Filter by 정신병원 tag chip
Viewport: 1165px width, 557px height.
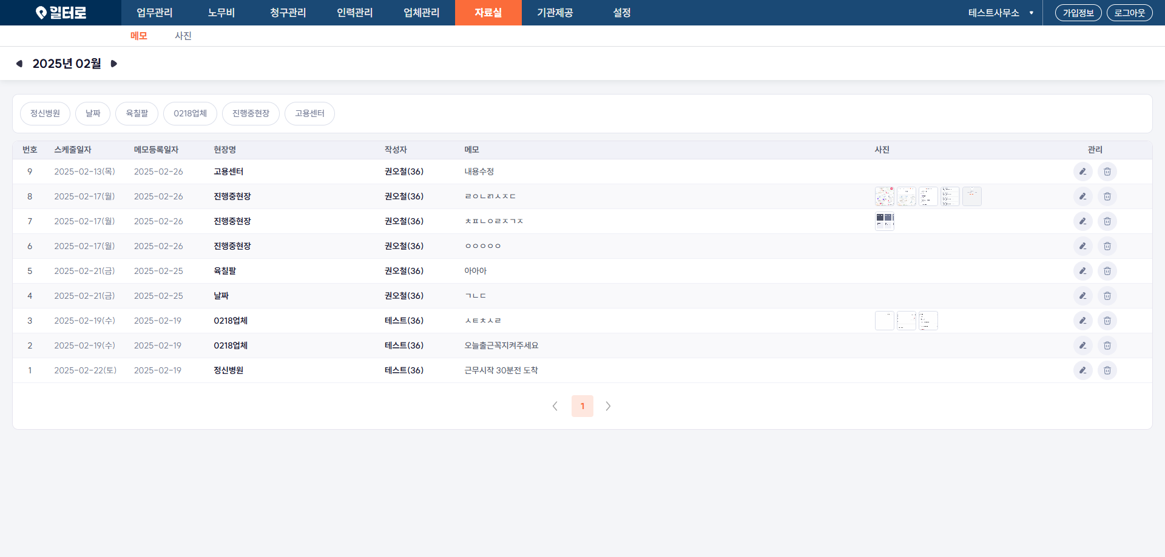tap(45, 113)
